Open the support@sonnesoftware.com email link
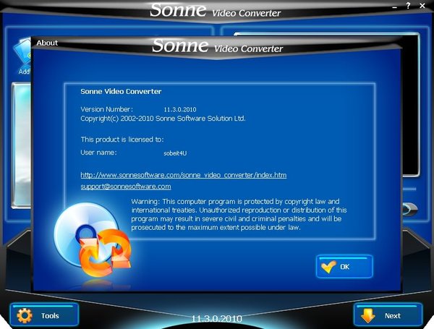 (x=126, y=187)
